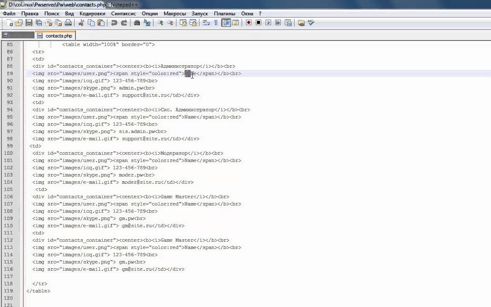Open the Макросы menu
The image size is (491, 307).
[175, 14]
